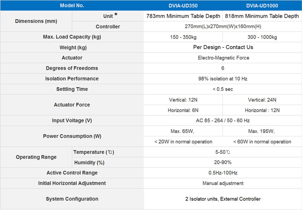Image resolution: width=302 pixels, height=212 pixels.
Task: Click the Temperature (℃) row label
Action: pos(94,152)
